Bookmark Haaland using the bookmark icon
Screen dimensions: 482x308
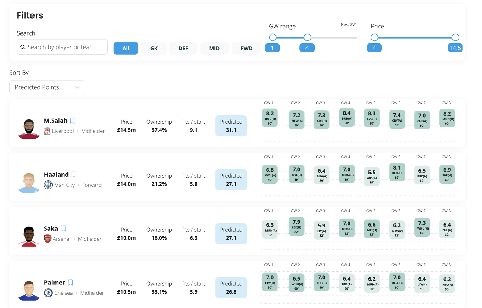click(74, 175)
